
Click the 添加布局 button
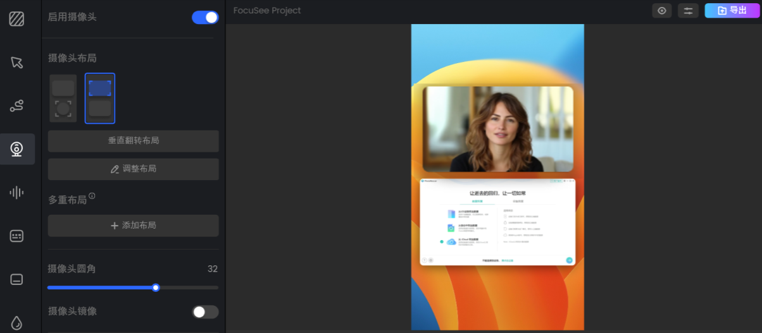click(x=134, y=226)
